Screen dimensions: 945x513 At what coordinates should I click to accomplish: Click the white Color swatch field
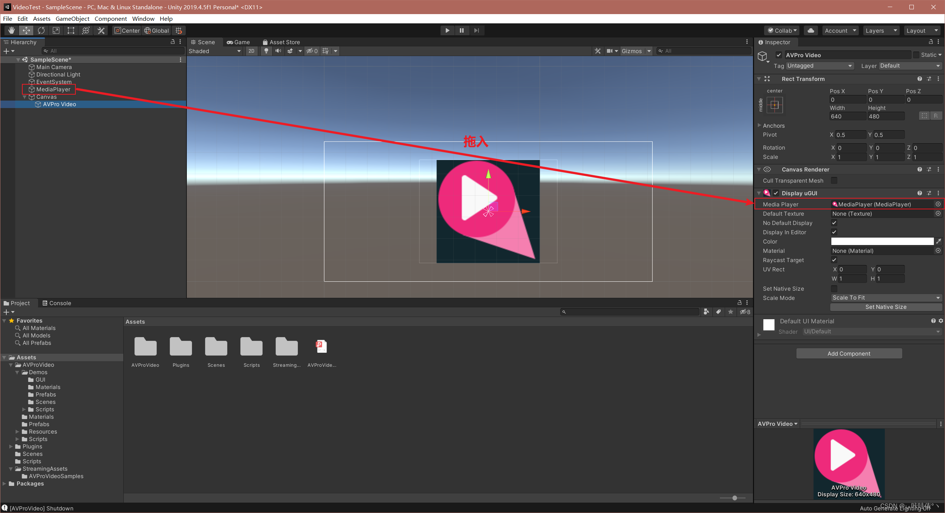tap(882, 241)
